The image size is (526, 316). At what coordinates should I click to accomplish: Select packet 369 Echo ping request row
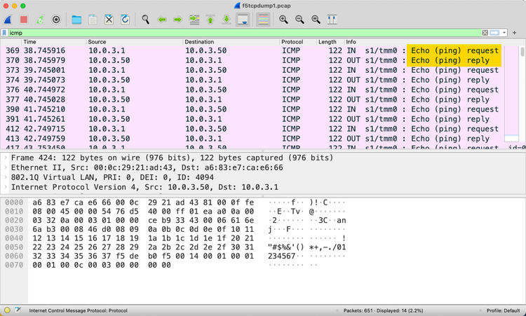click(210, 51)
